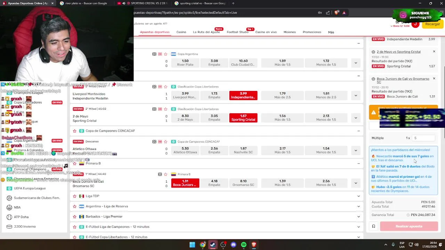
Task: Select Nashville SC 1.87 odds
Action: click(243, 150)
